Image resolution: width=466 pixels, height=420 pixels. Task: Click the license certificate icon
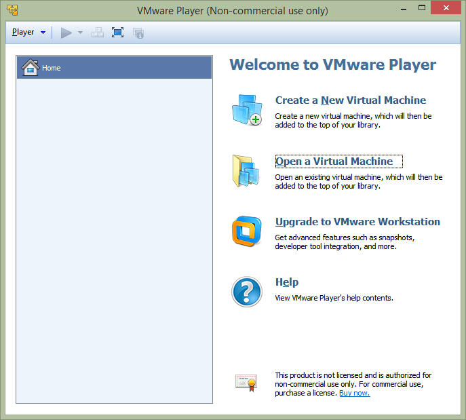246,383
